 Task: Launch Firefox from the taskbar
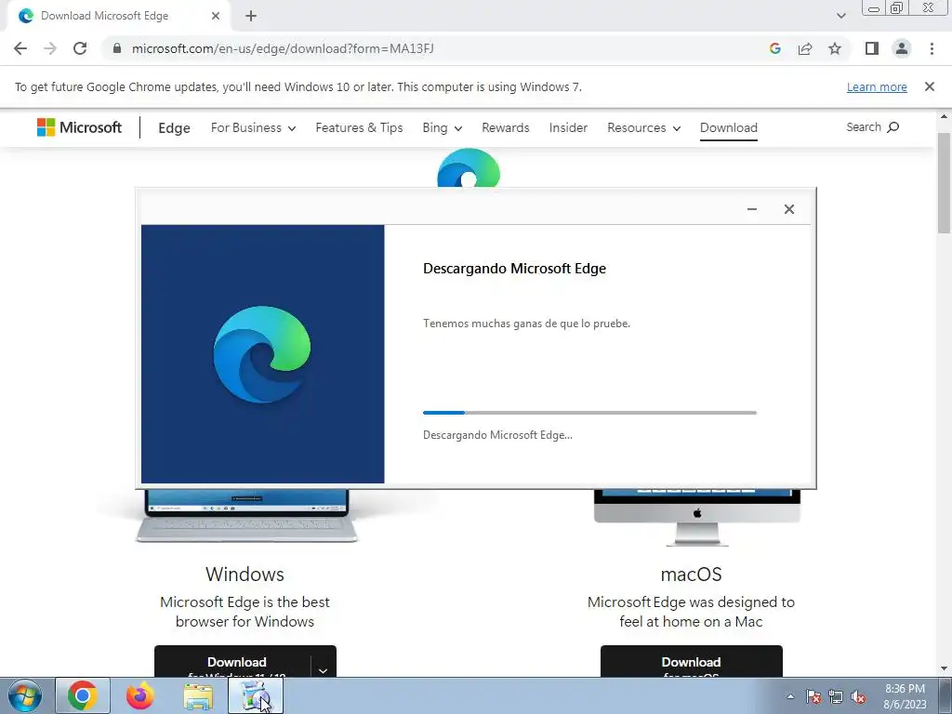[140, 695]
